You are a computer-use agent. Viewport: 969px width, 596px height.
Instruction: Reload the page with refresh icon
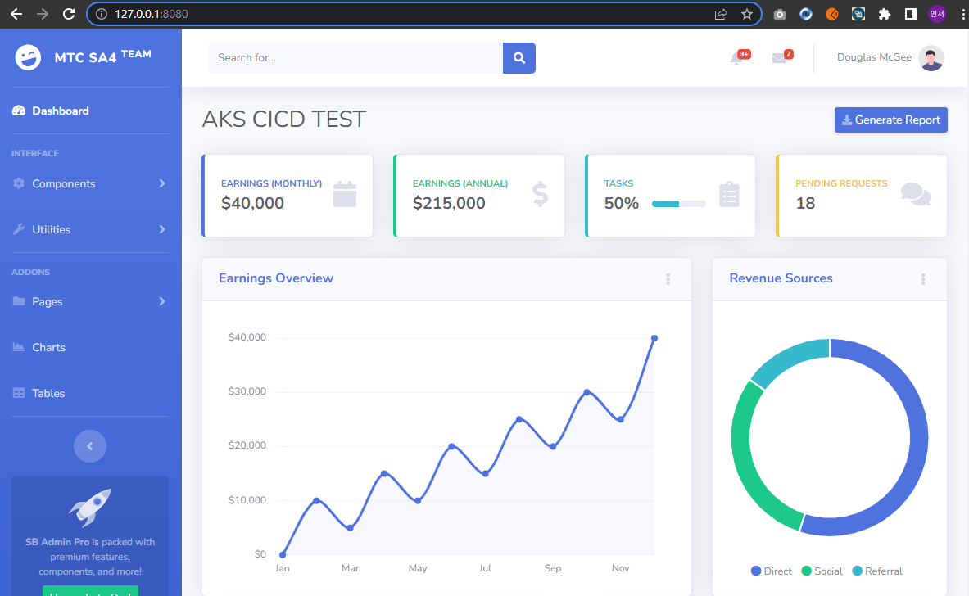(69, 14)
